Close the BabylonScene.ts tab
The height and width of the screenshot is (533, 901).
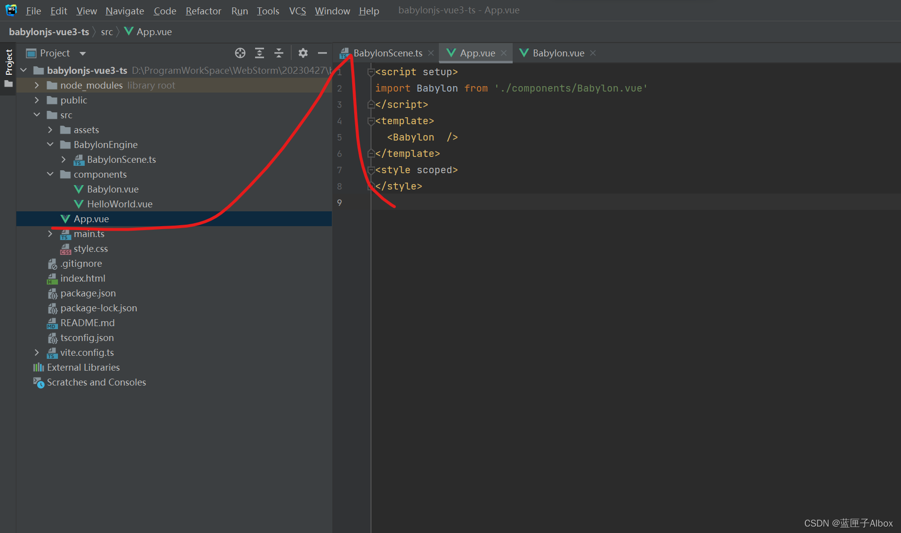click(x=431, y=53)
